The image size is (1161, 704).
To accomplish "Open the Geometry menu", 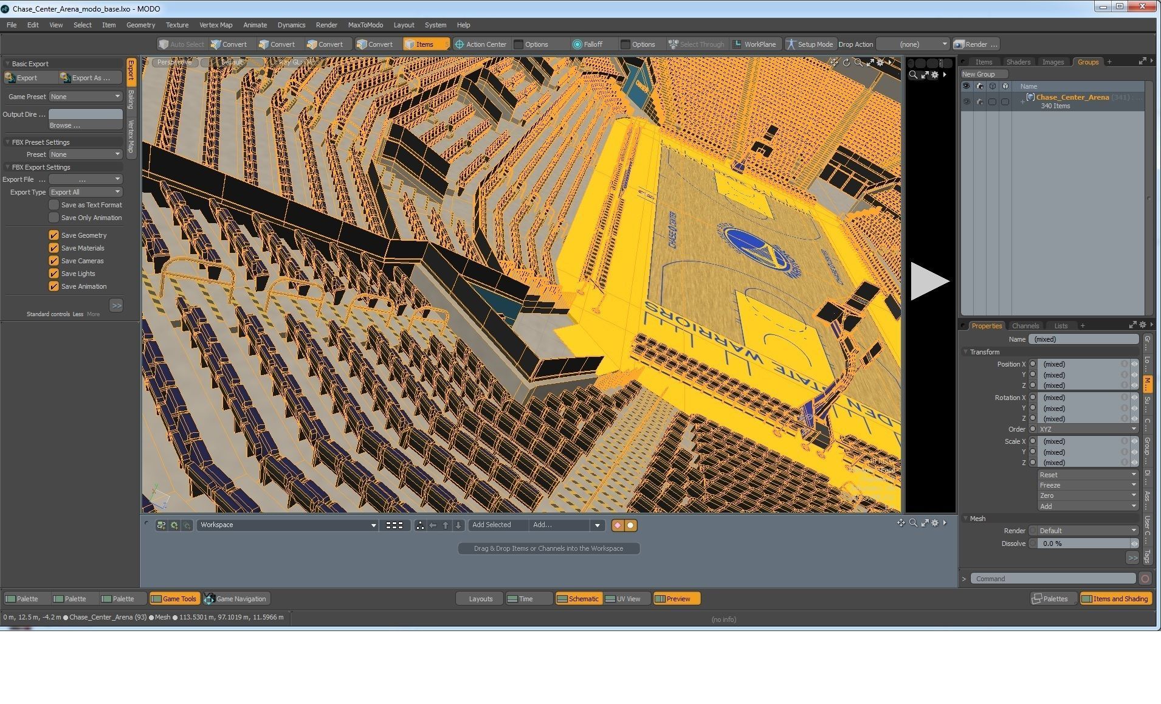I will point(140,25).
